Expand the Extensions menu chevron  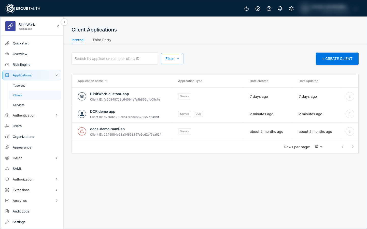57,190
